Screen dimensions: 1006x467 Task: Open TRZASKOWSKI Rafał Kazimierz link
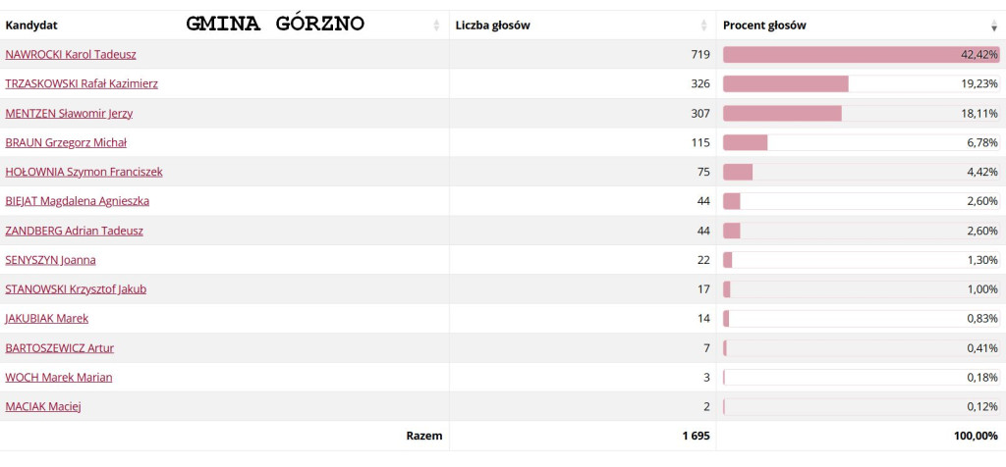pos(82,84)
